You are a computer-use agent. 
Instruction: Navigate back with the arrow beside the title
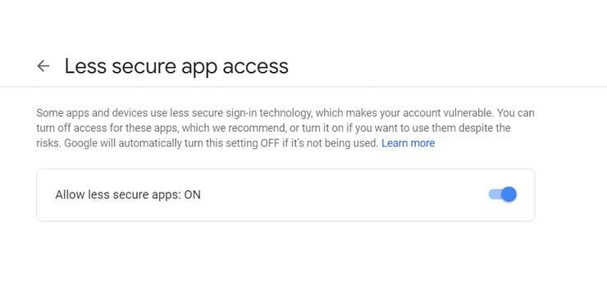43,66
